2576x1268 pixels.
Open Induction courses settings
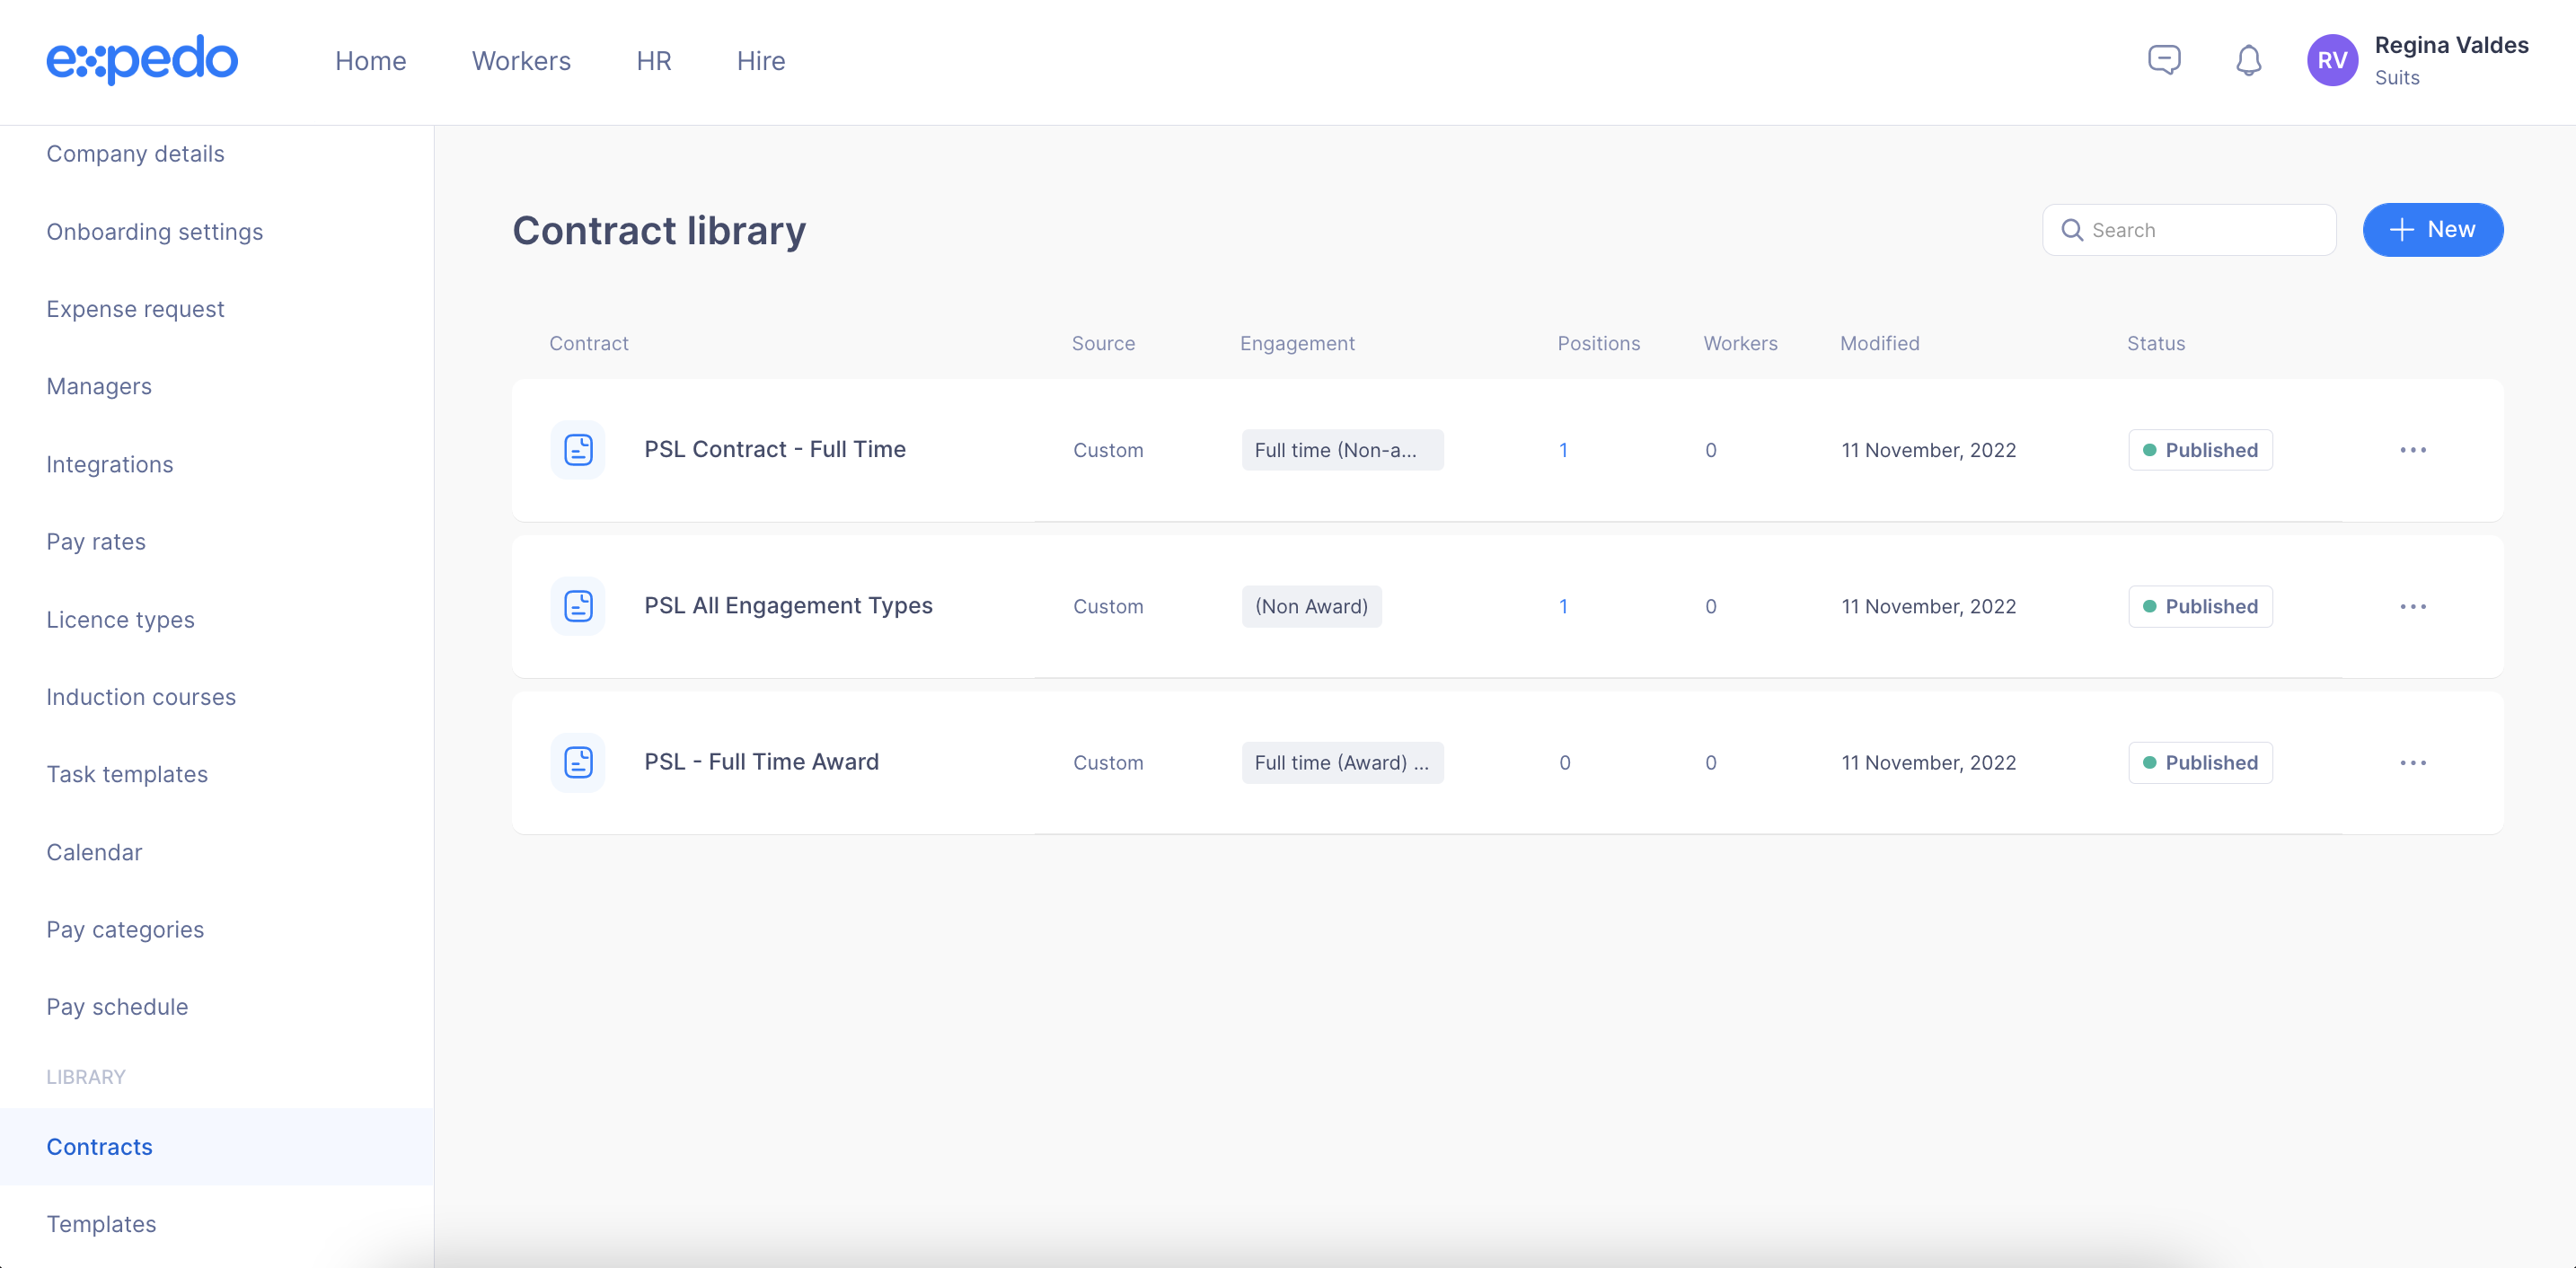141,697
